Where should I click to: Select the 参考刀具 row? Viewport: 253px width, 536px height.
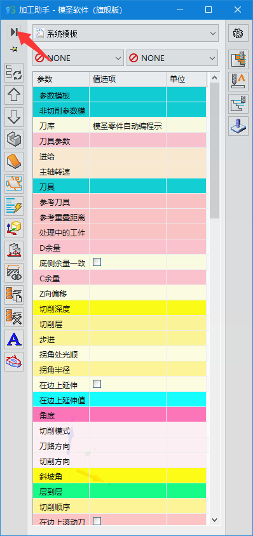click(x=120, y=201)
